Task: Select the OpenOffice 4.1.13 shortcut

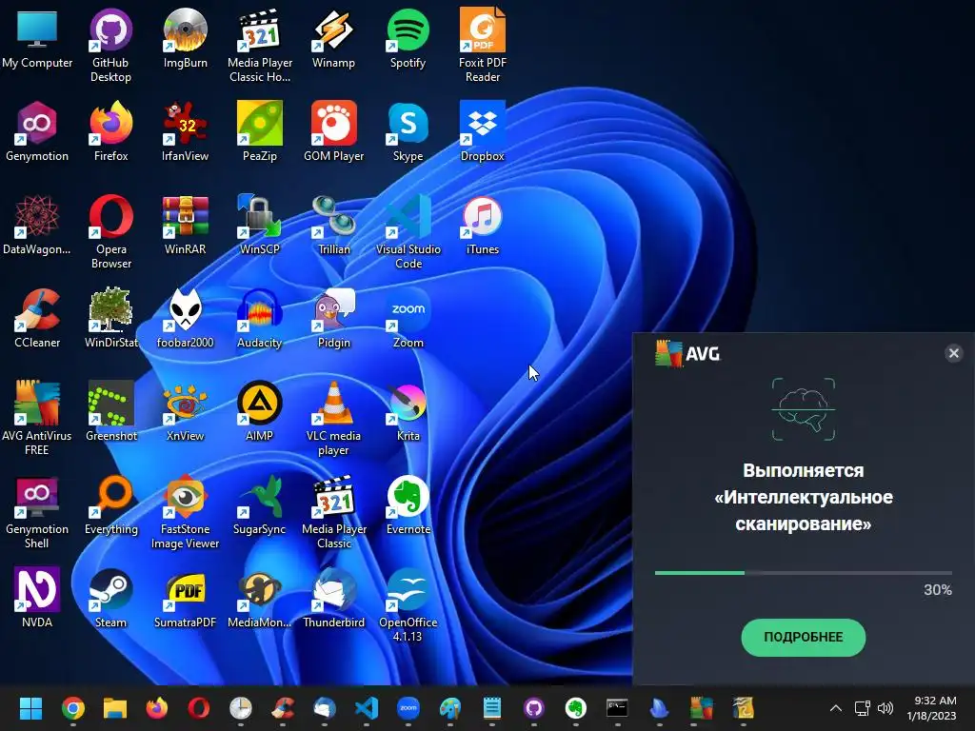Action: pos(408,604)
